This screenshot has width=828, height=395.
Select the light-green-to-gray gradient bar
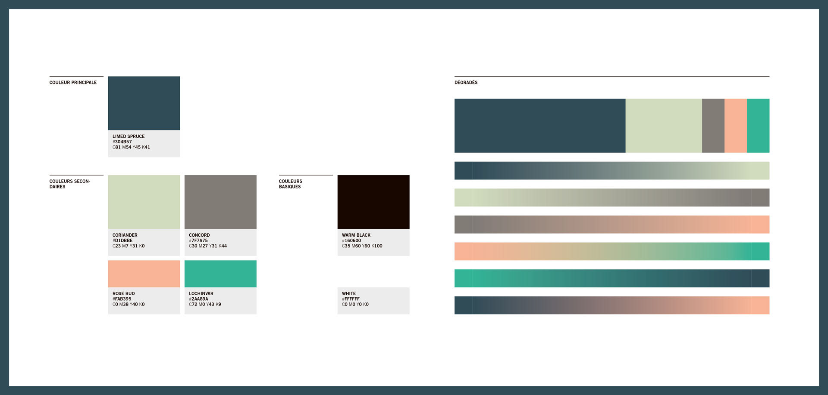tap(612, 197)
